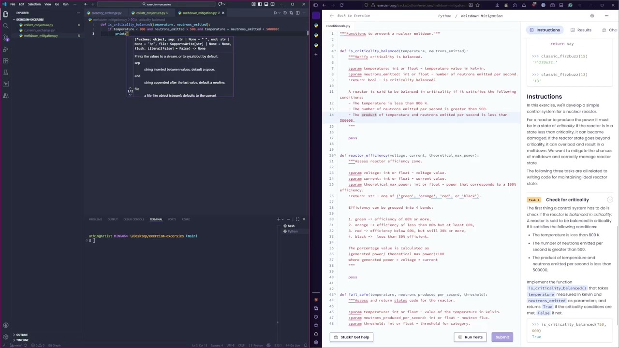Open collatz_conjecture.py in Explorer tree
Image resolution: width=619 pixels, height=348 pixels.
(x=38, y=25)
